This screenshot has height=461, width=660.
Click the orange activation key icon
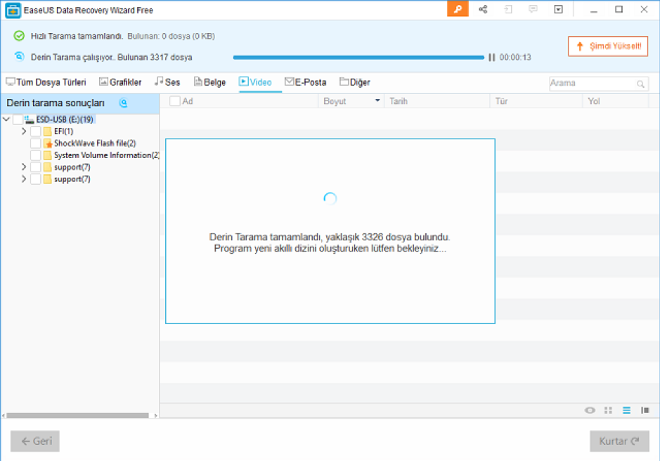pyautogui.click(x=458, y=9)
